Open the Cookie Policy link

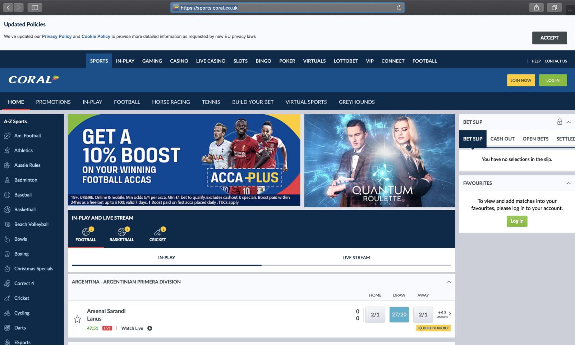pos(96,36)
